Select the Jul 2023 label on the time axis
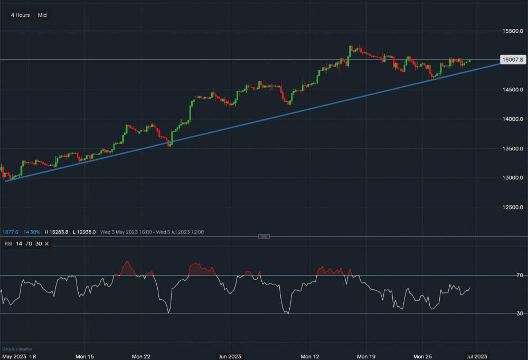Image resolution: width=528 pixels, height=360 pixels. pos(477,356)
